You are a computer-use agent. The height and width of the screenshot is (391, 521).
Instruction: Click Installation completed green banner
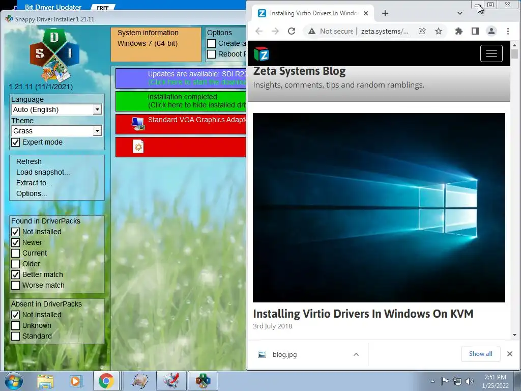pos(181,101)
